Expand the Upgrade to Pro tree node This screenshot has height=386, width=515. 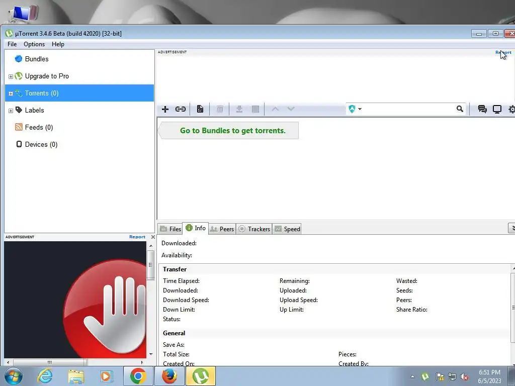point(11,76)
